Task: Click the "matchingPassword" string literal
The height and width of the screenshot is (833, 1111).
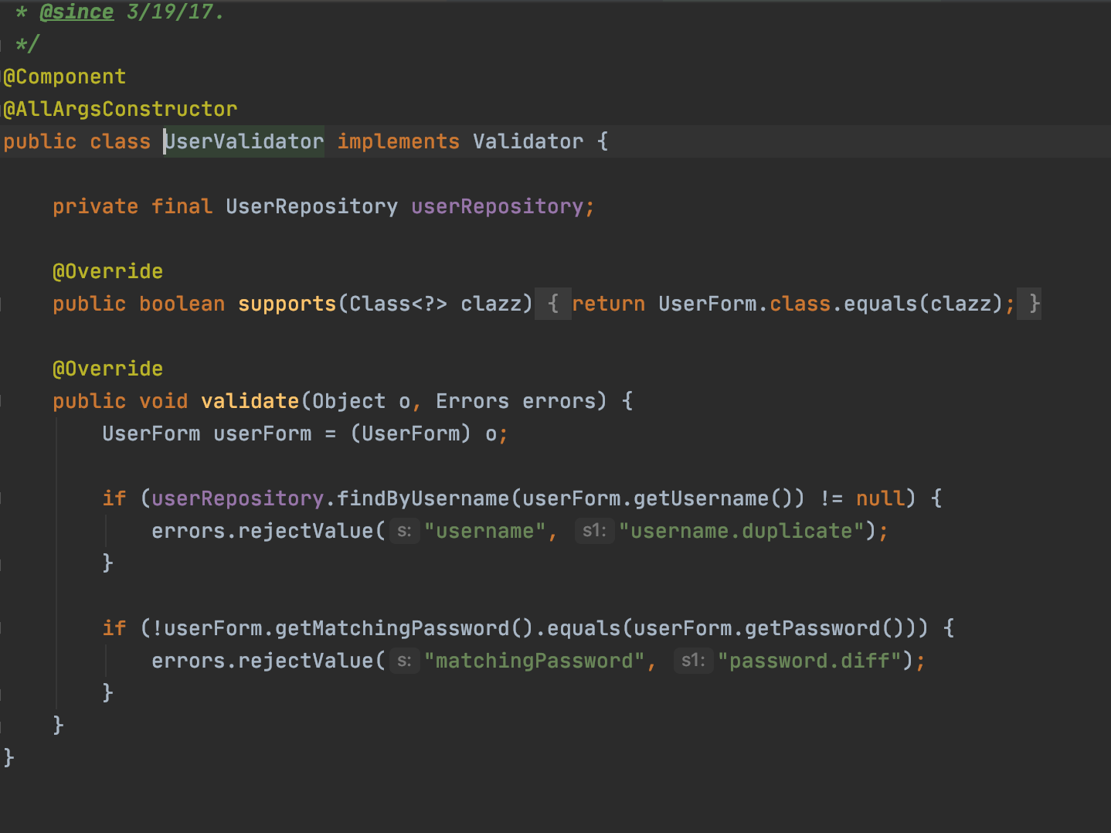Action: coord(534,661)
